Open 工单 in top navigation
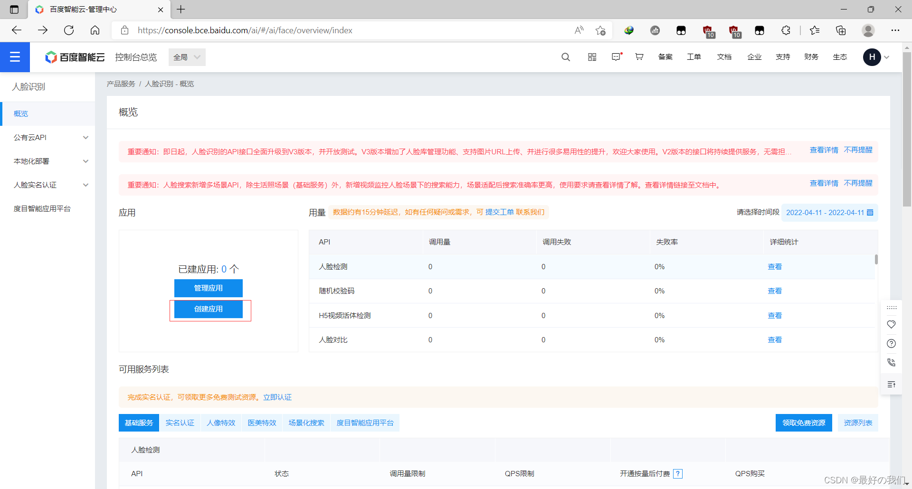Image resolution: width=912 pixels, height=489 pixels. [693, 57]
